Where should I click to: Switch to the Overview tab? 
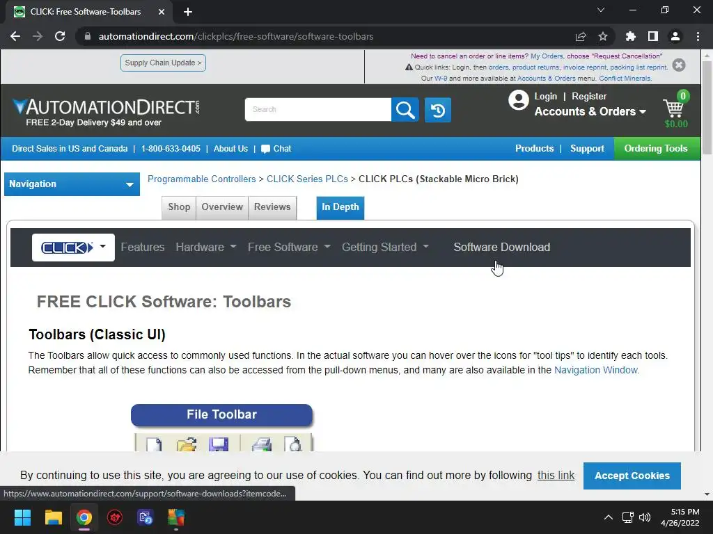[222, 207]
